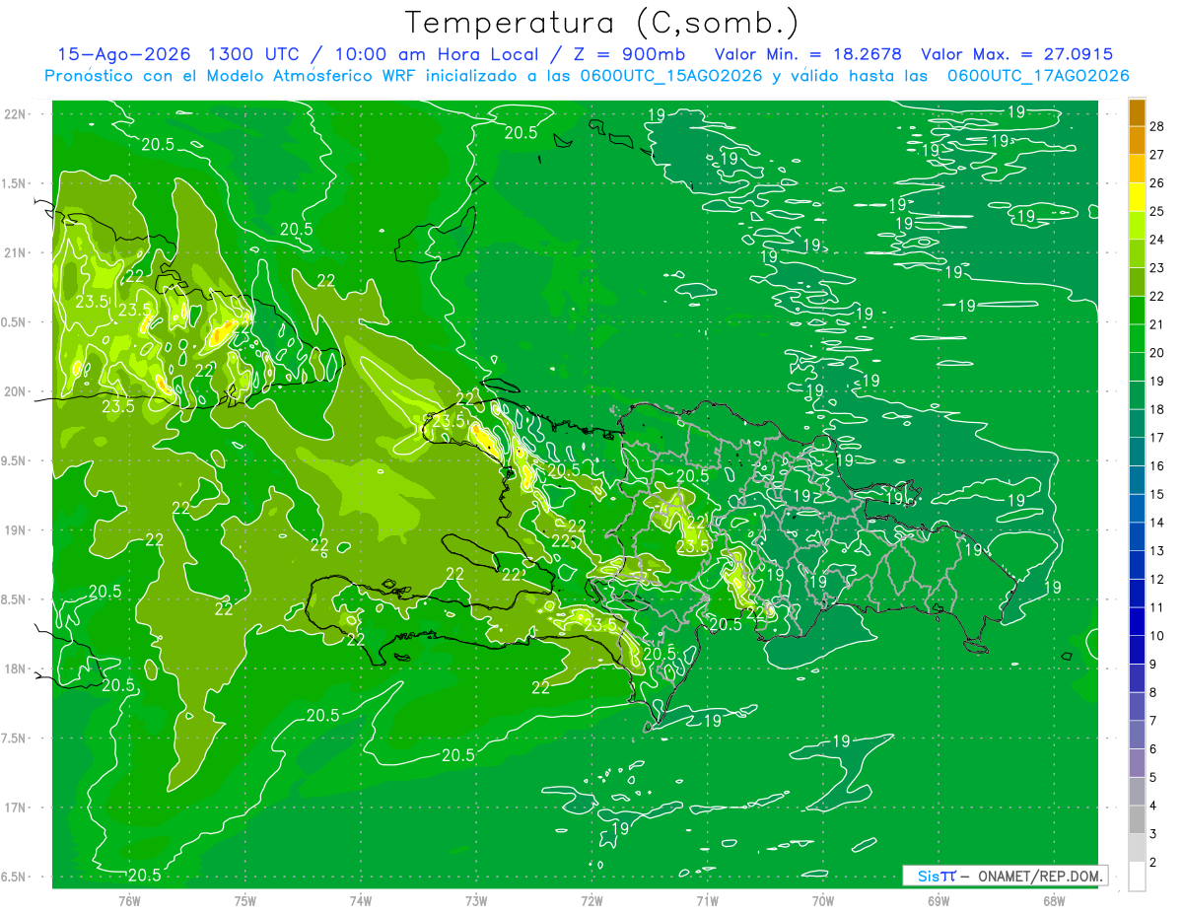This screenshot has height=914, width=1183.
Task: Pick the dark blue swatch between 10 and 11
Action: click(x=1137, y=621)
